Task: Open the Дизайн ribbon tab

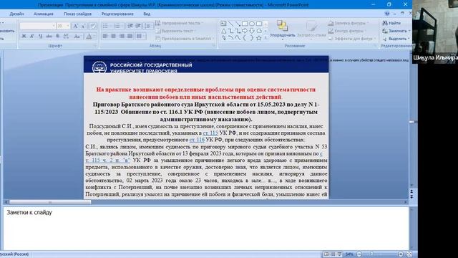Action: click(x=16, y=14)
